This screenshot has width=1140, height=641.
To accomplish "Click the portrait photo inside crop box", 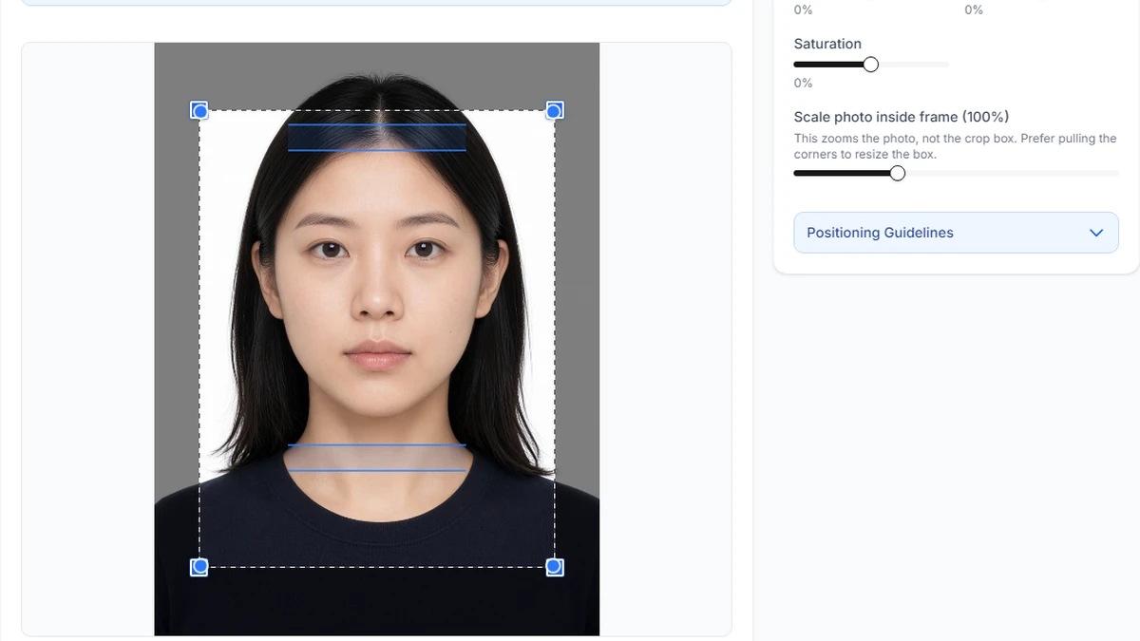I will tap(377, 339).
